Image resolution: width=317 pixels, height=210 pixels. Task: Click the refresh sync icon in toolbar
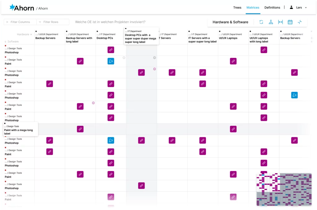point(261,22)
